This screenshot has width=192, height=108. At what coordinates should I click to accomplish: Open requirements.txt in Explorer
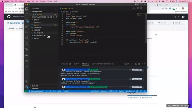pyautogui.click(x=39, y=35)
